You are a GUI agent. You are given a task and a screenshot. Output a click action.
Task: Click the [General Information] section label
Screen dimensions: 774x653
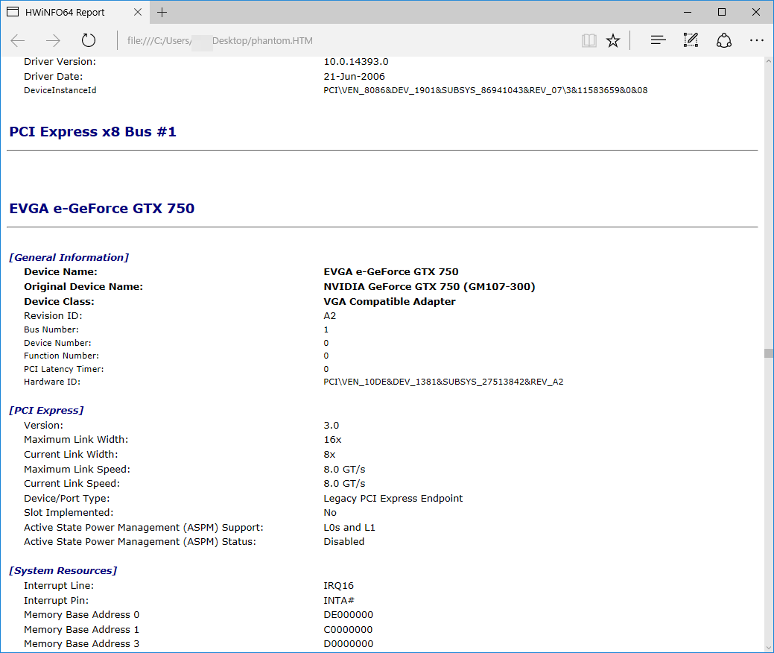pyautogui.click(x=69, y=257)
